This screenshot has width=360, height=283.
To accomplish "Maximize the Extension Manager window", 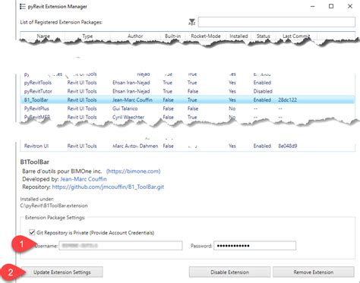I will 331,6.
